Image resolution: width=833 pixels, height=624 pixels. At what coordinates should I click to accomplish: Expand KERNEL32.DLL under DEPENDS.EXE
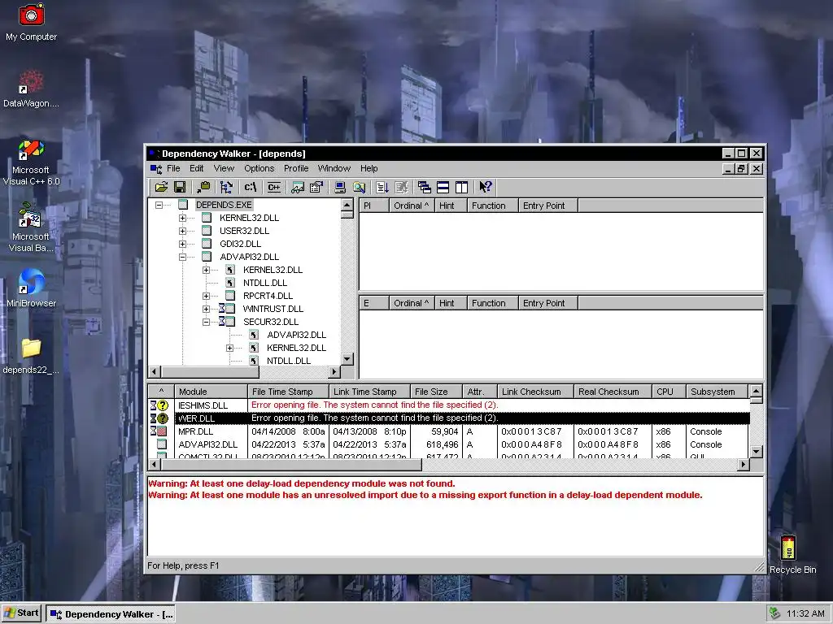pos(182,218)
